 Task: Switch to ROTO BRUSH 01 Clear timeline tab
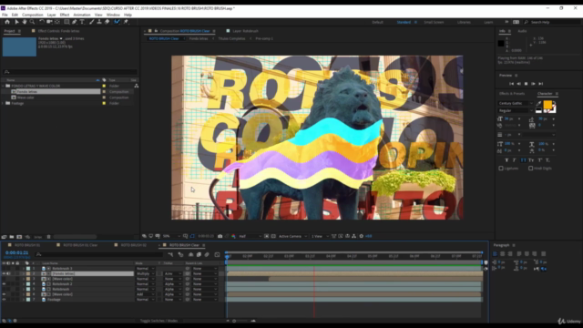click(80, 245)
